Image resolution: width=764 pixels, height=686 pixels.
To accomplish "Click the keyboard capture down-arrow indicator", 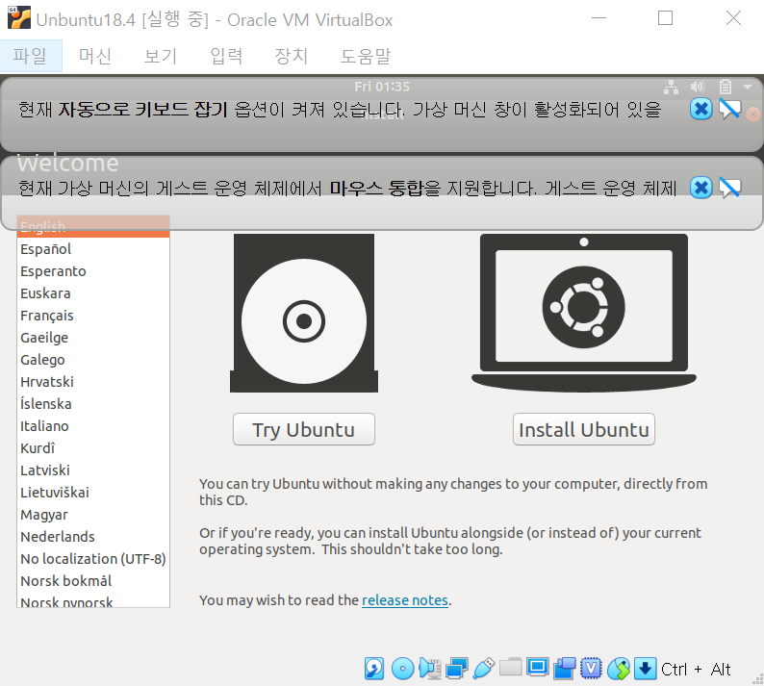I will pos(645,669).
